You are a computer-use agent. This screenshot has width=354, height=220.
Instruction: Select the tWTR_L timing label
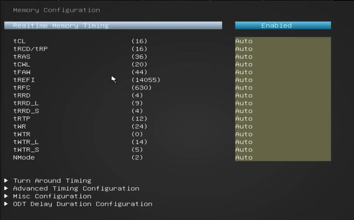tap(26, 142)
